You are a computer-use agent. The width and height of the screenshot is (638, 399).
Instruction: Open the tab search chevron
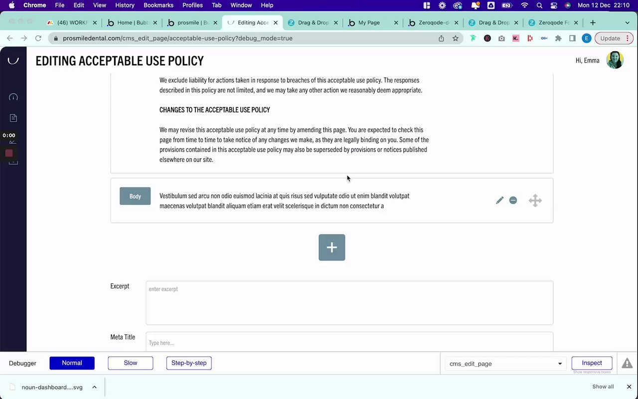point(628,22)
